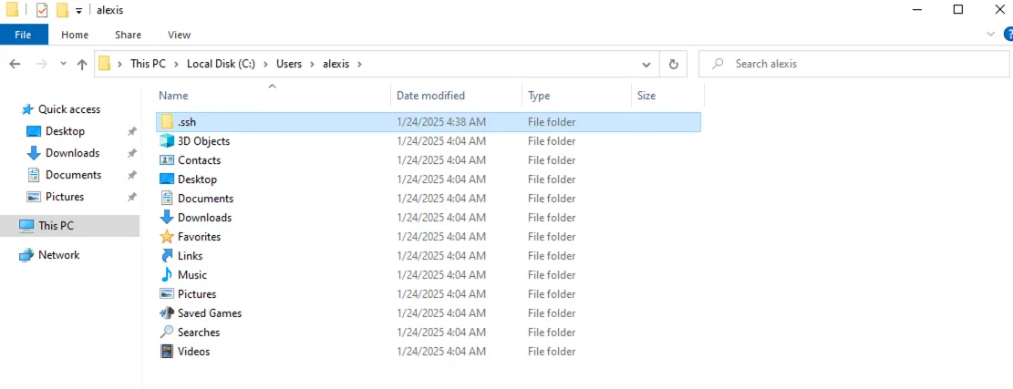
Task: Select the Videos film icon
Action: pyautogui.click(x=168, y=352)
